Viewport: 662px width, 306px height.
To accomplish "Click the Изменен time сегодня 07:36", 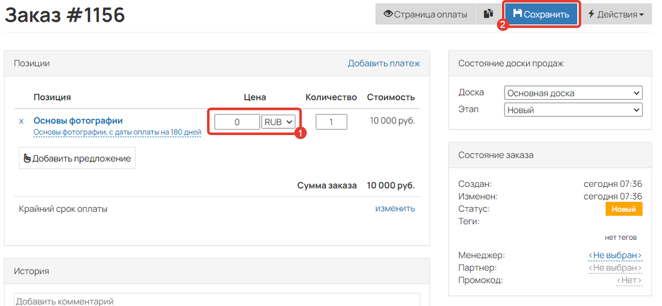I will (x=613, y=196).
